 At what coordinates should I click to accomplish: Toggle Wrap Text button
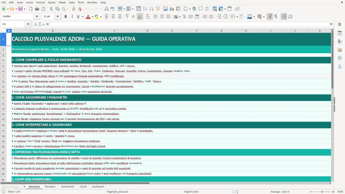click(148, 17)
